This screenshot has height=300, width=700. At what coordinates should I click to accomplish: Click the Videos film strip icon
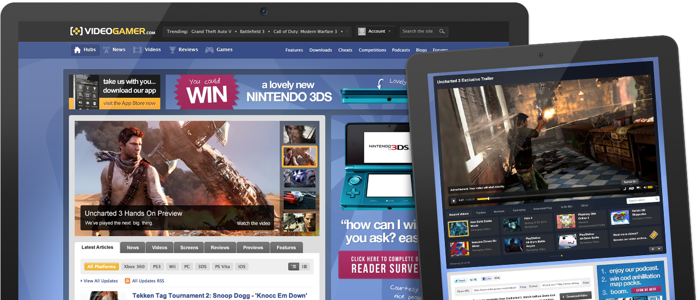pos(137,50)
